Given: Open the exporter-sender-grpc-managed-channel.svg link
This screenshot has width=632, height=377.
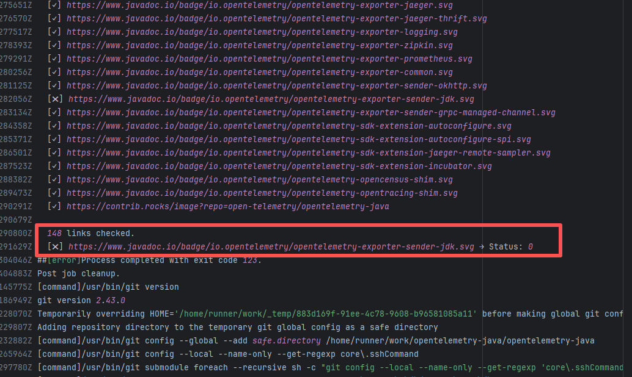Looking at the screenshot, I should click(310, 113).
